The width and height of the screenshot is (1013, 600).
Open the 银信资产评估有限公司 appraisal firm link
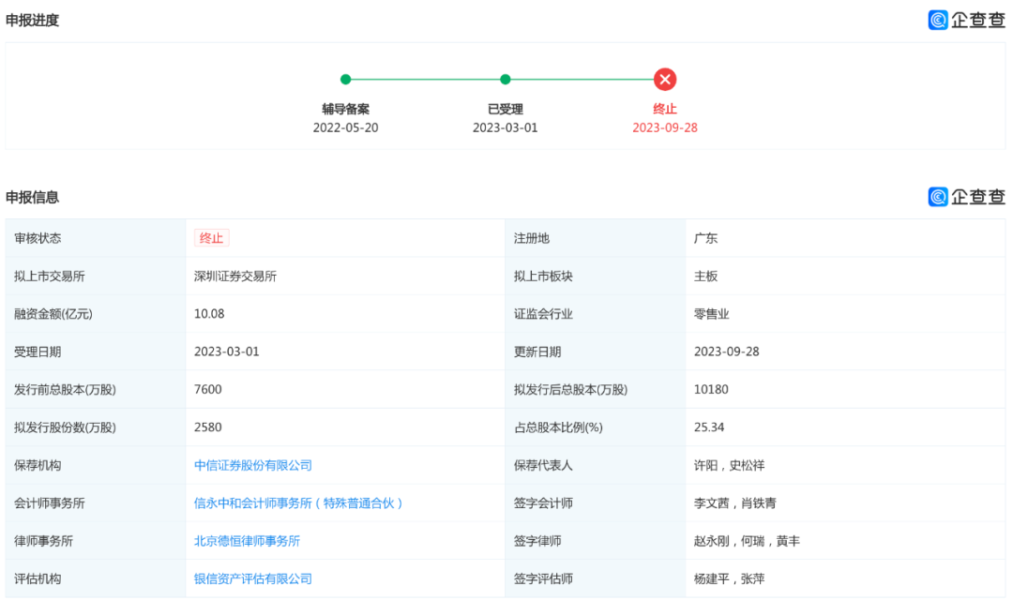(251, 577)
